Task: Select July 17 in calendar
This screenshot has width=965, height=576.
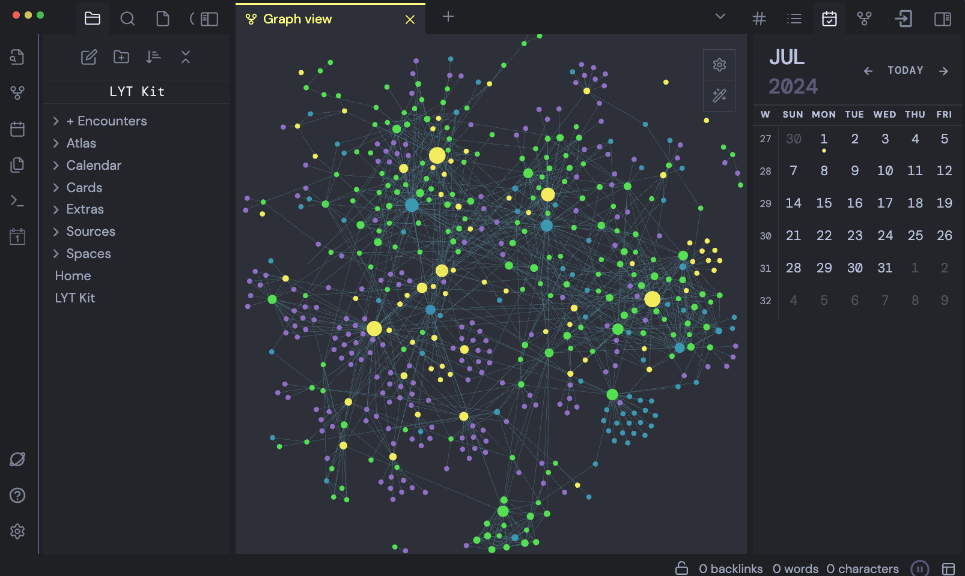Action: click(x=884, y=203)
